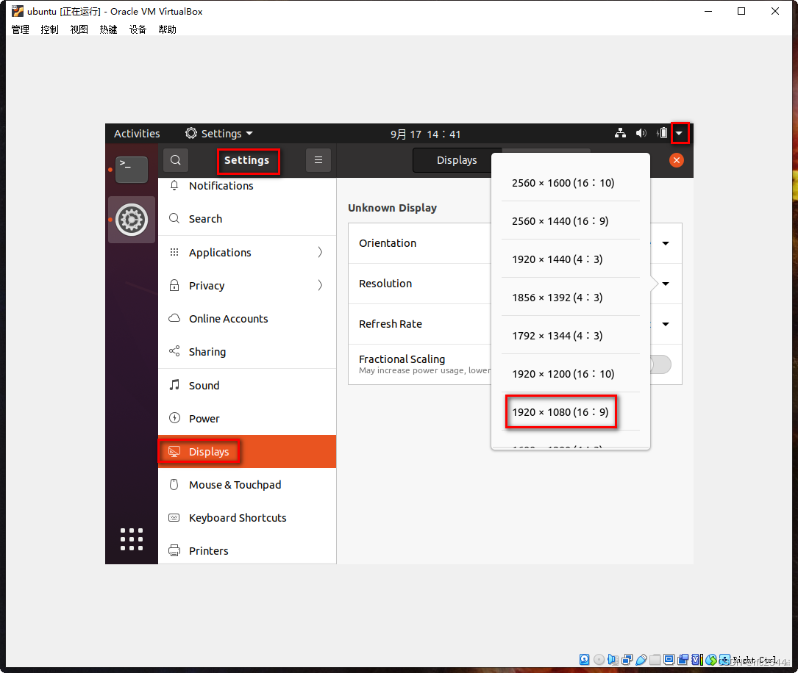Select 1856 × 1392 (4:3) resolution
This screenshot has width=798, height=673.
click(570, 297)
